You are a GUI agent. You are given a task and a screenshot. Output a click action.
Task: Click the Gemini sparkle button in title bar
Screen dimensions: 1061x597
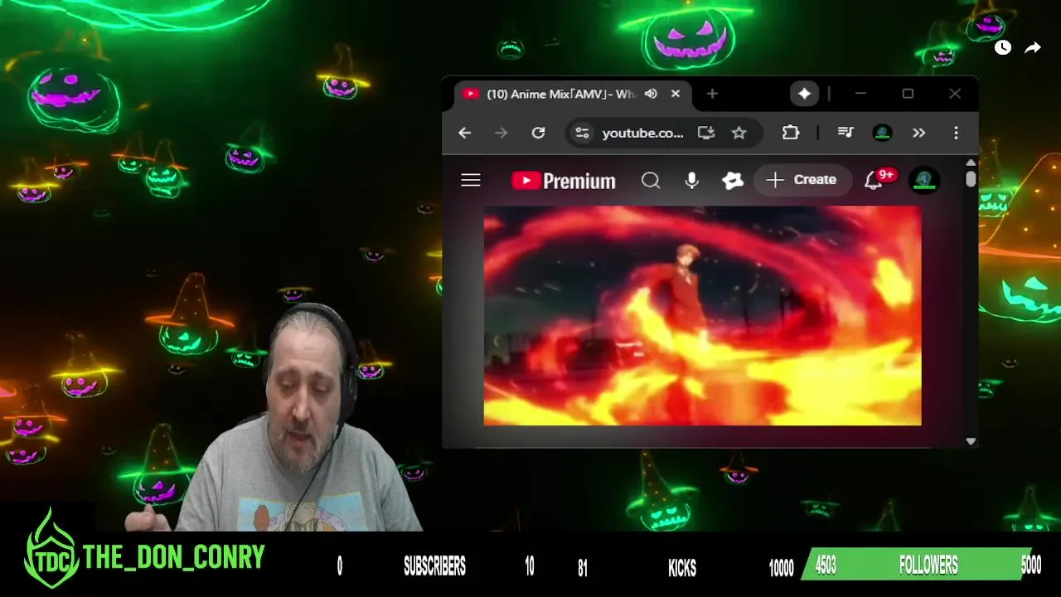point(804,94)
